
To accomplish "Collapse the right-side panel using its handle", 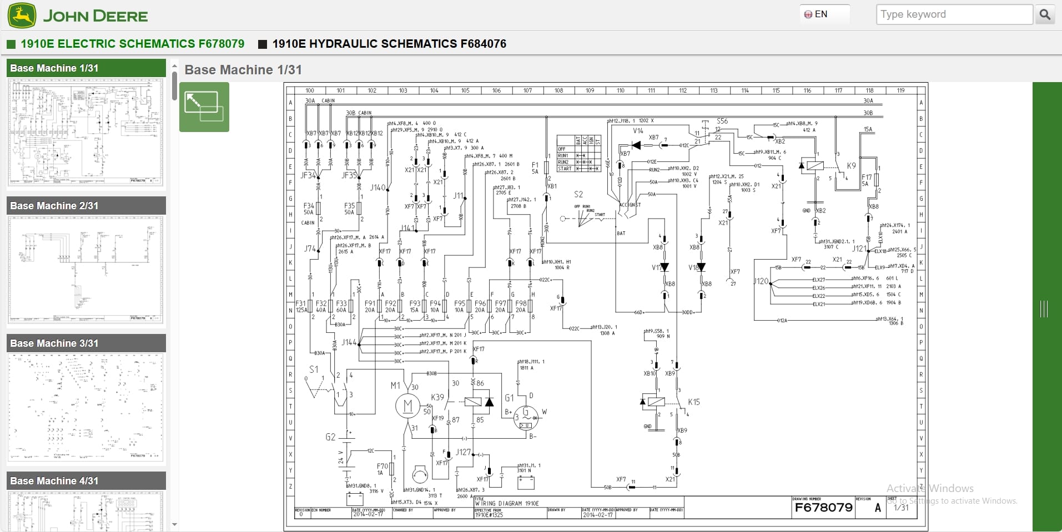I will click(1045, 309).
